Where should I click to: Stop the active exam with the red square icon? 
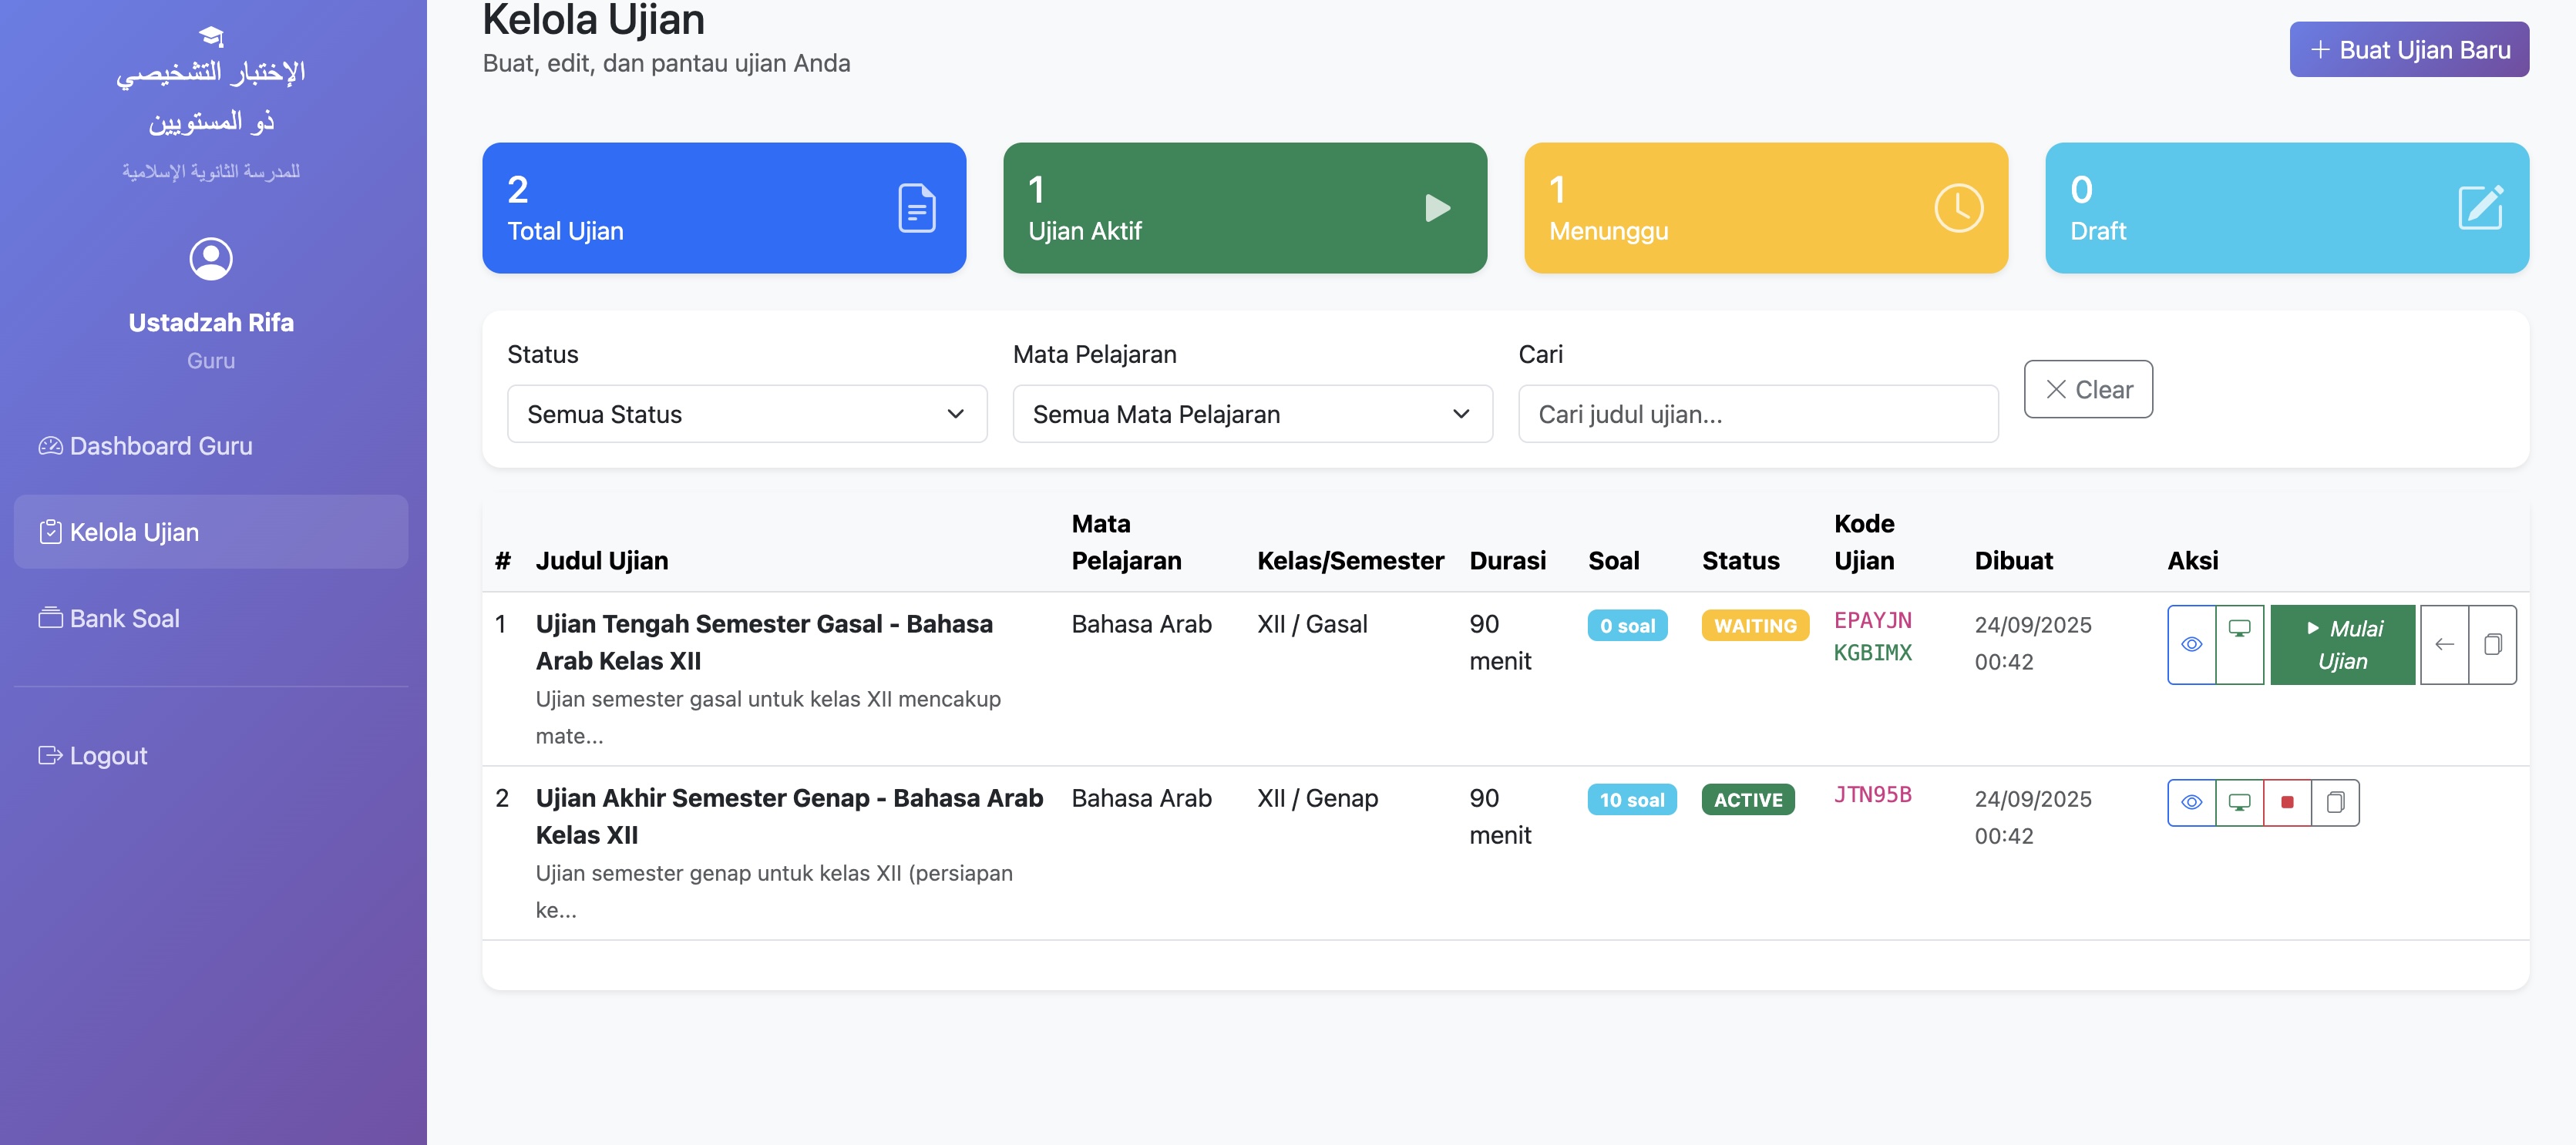point(2287,801)
